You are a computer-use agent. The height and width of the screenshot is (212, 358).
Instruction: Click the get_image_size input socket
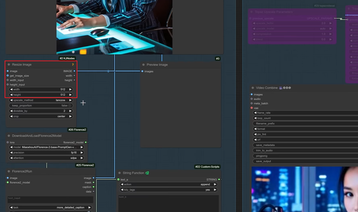(7, 76)
